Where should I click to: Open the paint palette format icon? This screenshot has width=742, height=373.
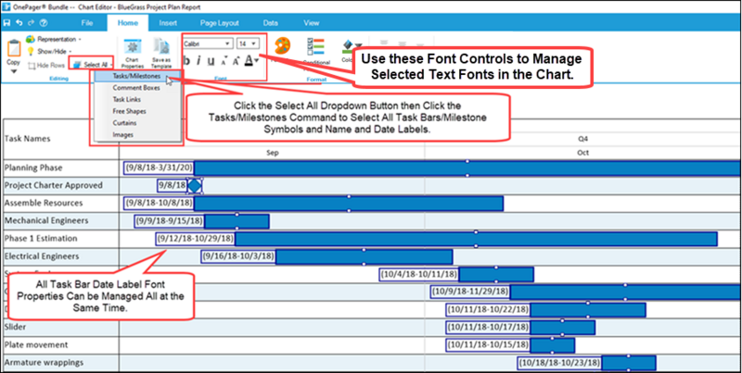(283, 46)
